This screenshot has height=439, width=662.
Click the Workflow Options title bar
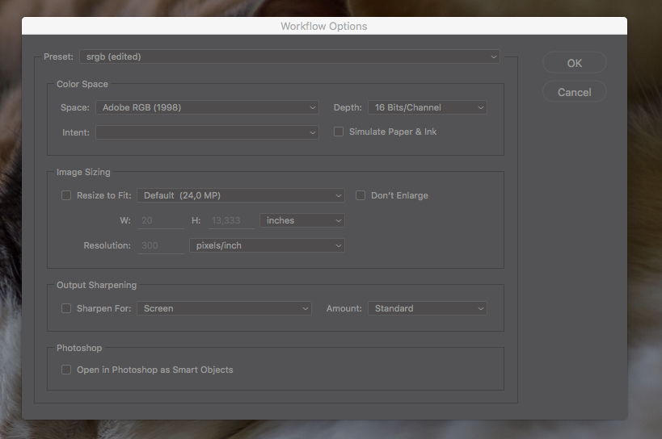pyautogui.click(x=323, y=26)
